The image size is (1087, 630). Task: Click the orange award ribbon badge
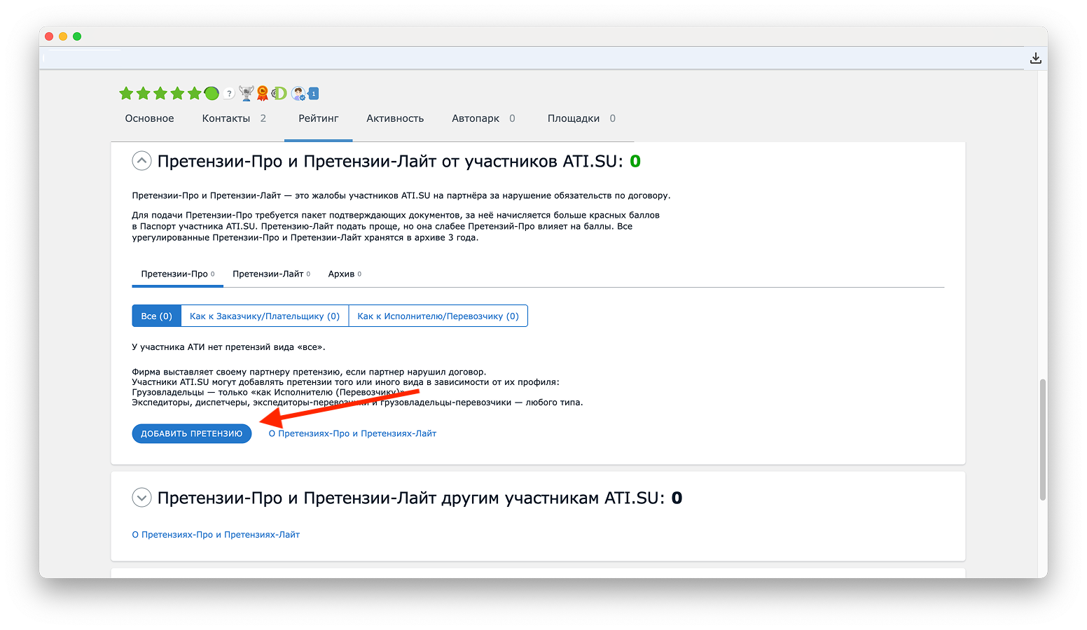coord(263,93)
